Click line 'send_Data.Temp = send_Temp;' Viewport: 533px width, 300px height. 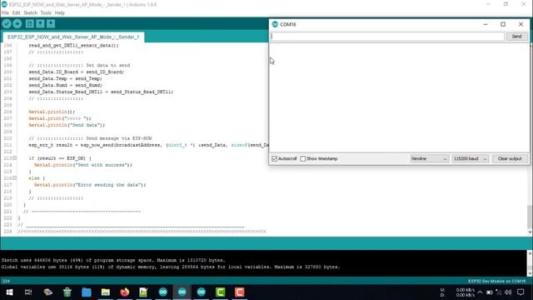[65, 78]
